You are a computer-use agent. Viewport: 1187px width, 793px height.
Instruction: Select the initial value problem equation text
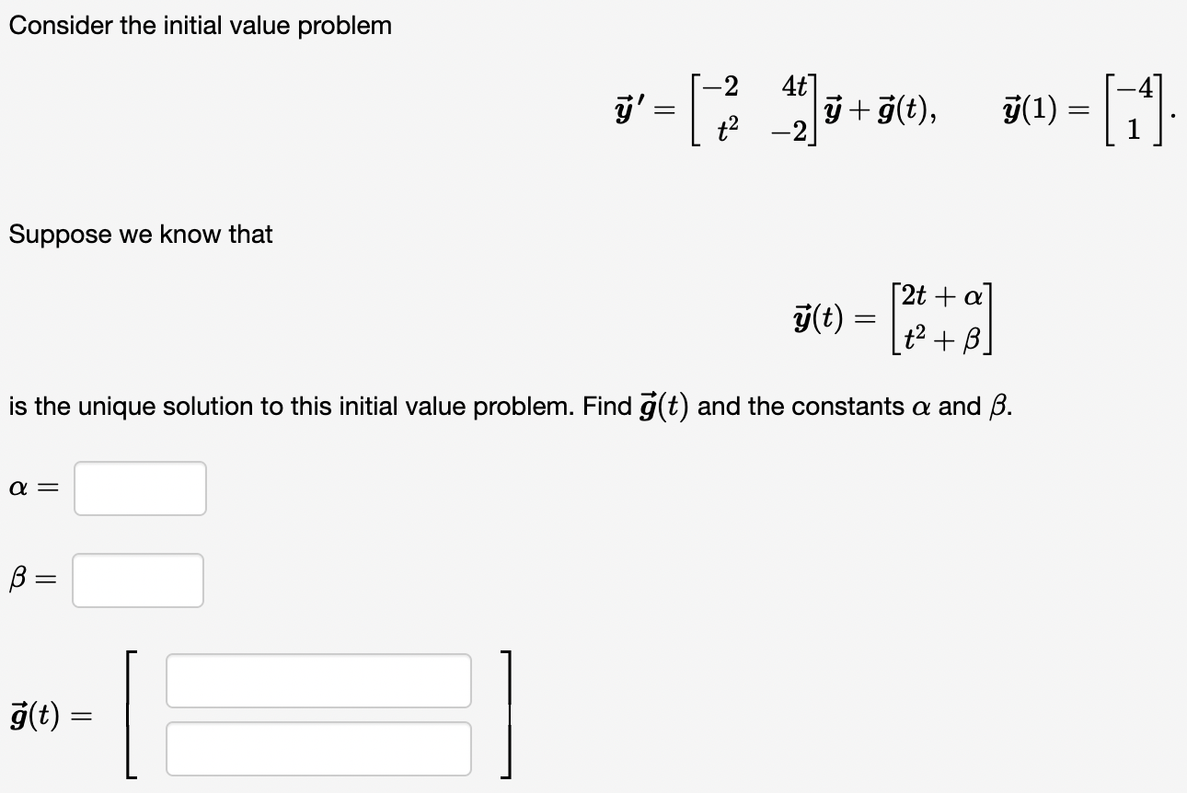[893, 112]
